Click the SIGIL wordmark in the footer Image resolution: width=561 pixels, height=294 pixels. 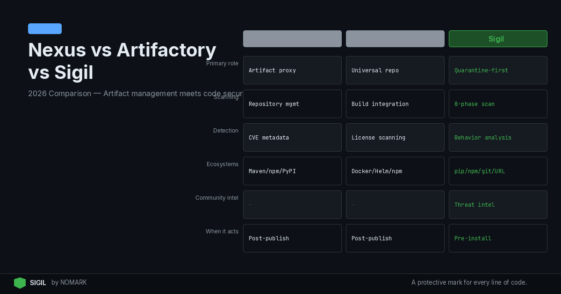(38, 283)
